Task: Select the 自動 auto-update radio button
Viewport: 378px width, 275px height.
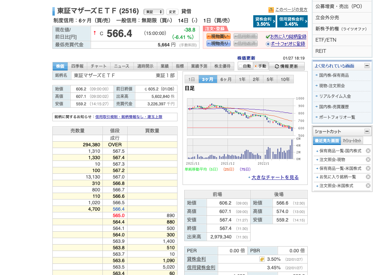Action: click(241, 66)
